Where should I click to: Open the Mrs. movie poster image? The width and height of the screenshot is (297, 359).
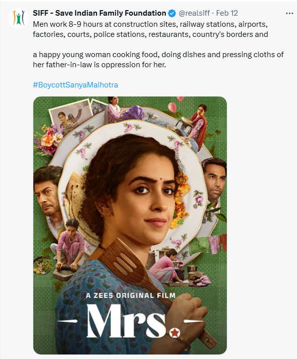[130, 226]
